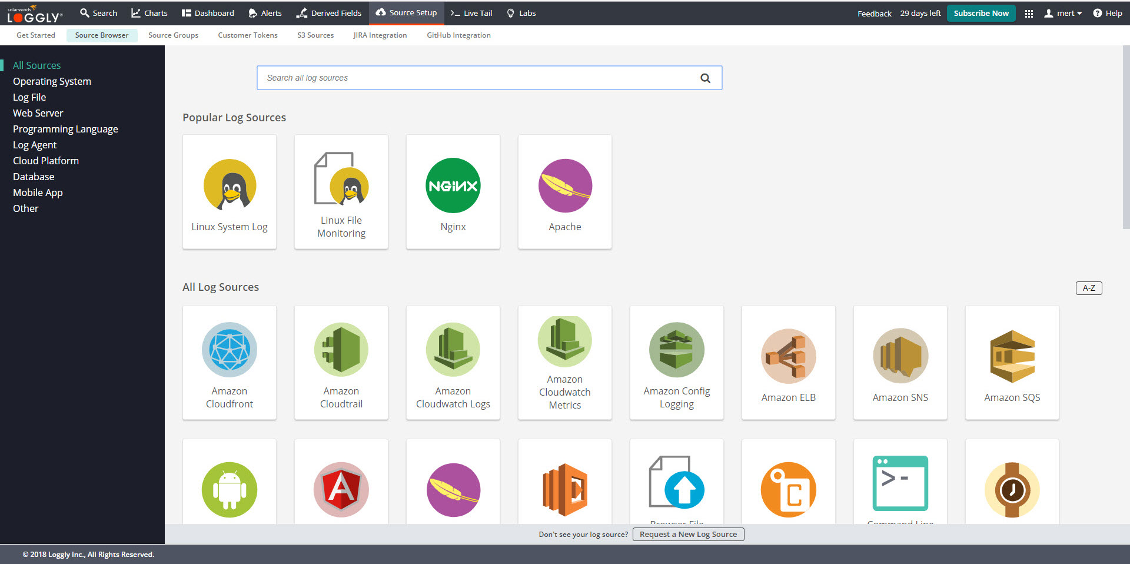1130x564 pixels.
Task: Select the orange circle C icon source
Action: pos(789,489)
